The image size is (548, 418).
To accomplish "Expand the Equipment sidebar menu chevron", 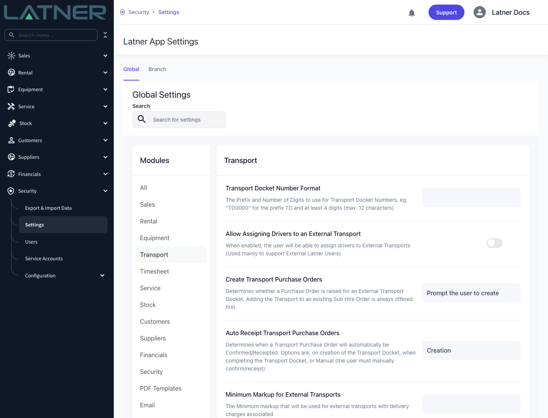I will pyautogui.click(x=105, y=89).
